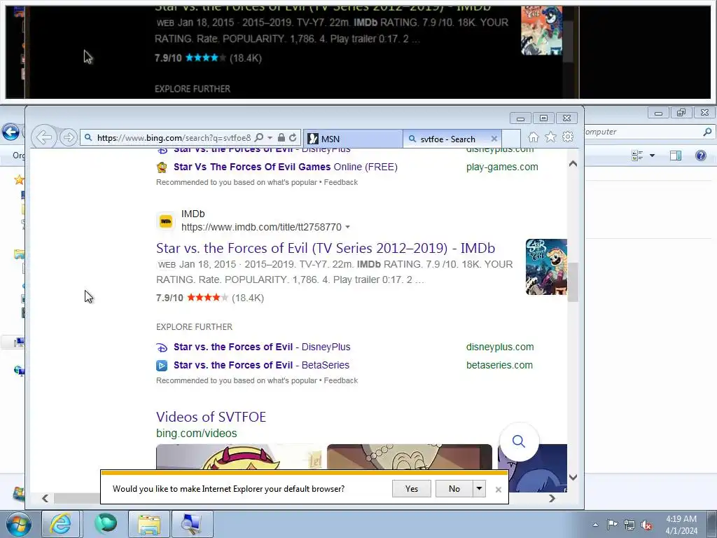This screenshot has height=538, width=717.
Task: Open the teal round app in taskbar
Action: tap(106, 524)
